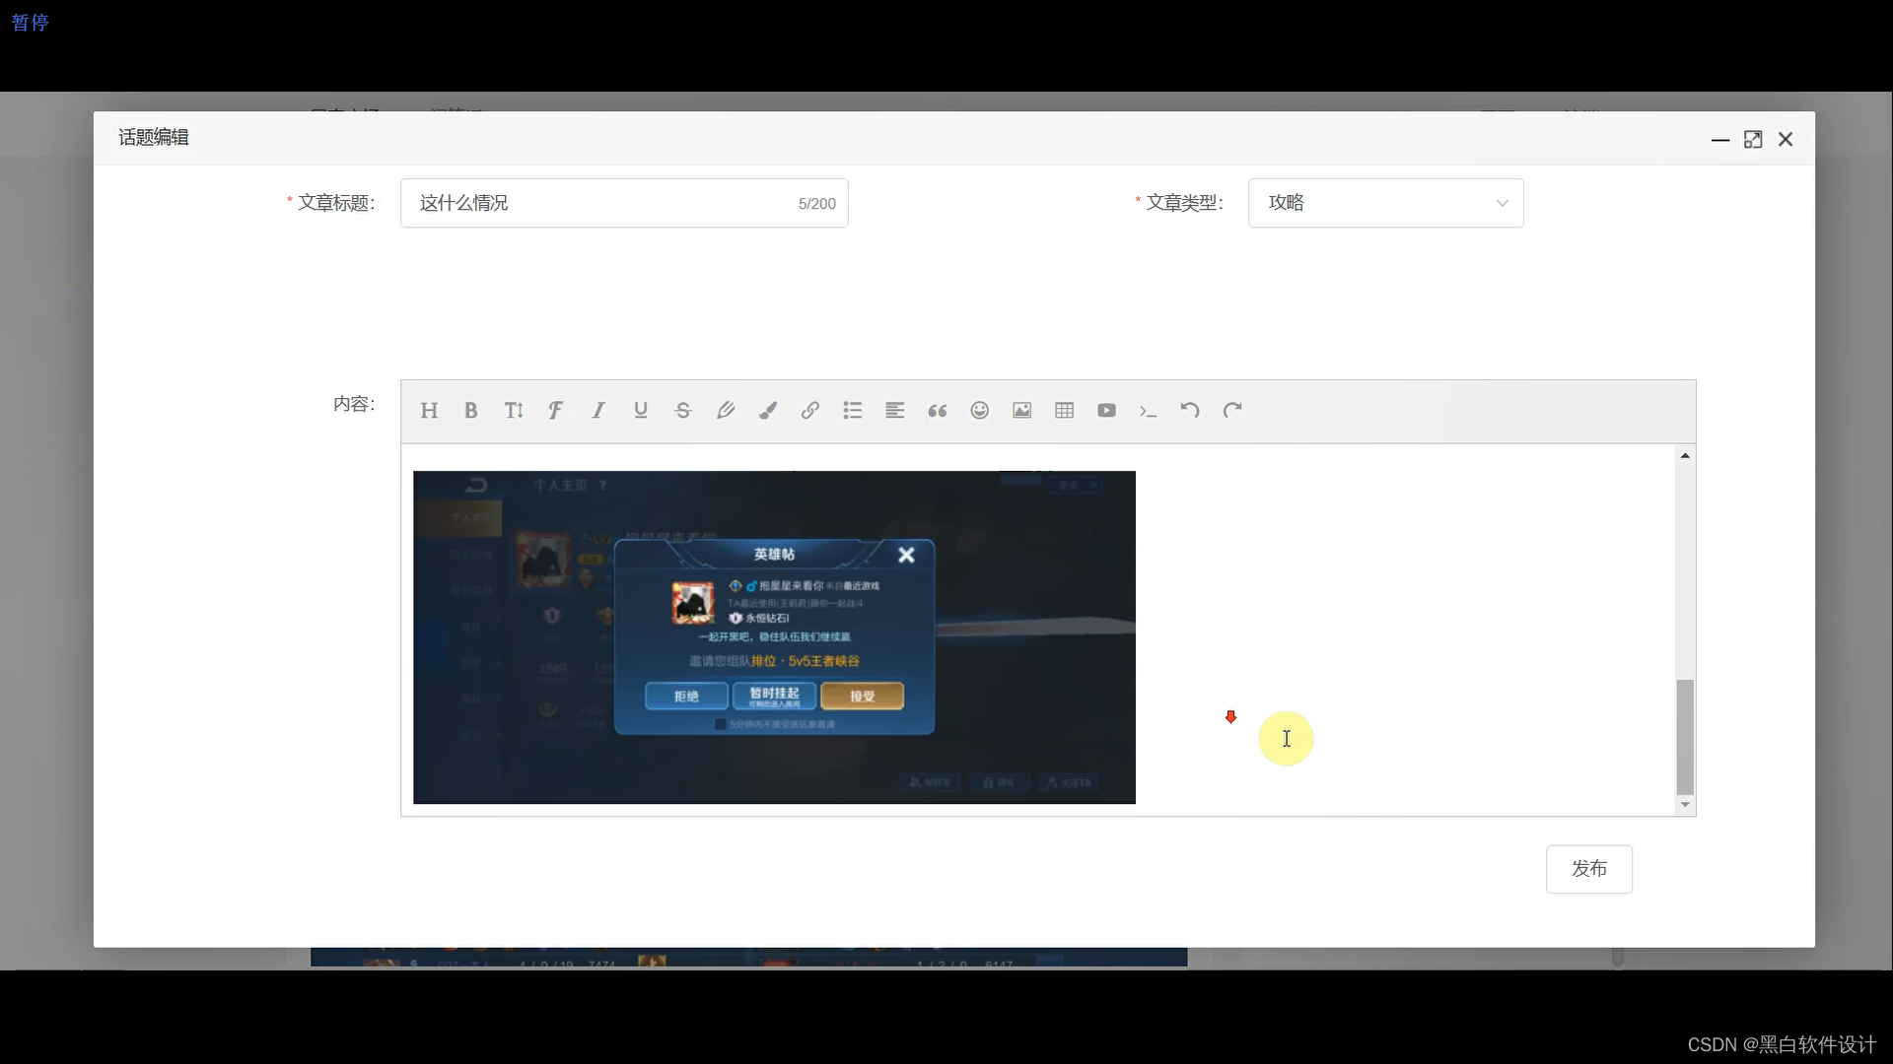Open the list formatting tool
The width and height of the screenshot is (1893, 1064).
click(x=853, y=411)
